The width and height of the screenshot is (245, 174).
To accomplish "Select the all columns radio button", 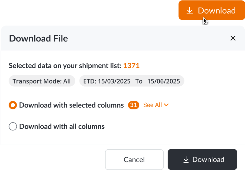I will pyautogui.click(x=13, y=126).
